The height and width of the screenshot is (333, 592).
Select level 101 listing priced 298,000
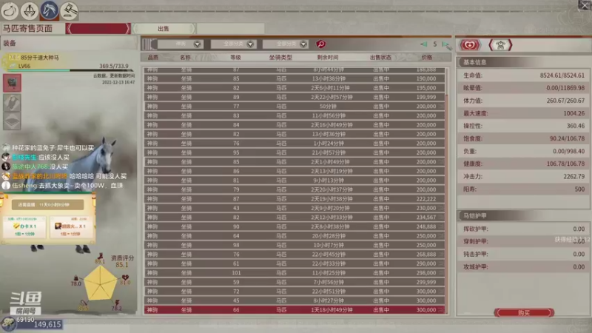click(295, 273)
